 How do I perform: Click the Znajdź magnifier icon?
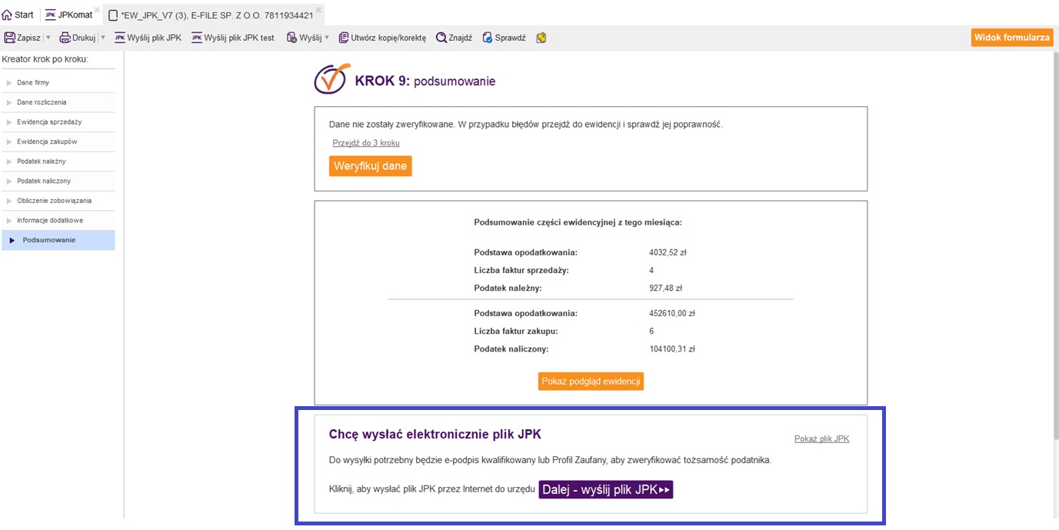click(x=441, y=38)
